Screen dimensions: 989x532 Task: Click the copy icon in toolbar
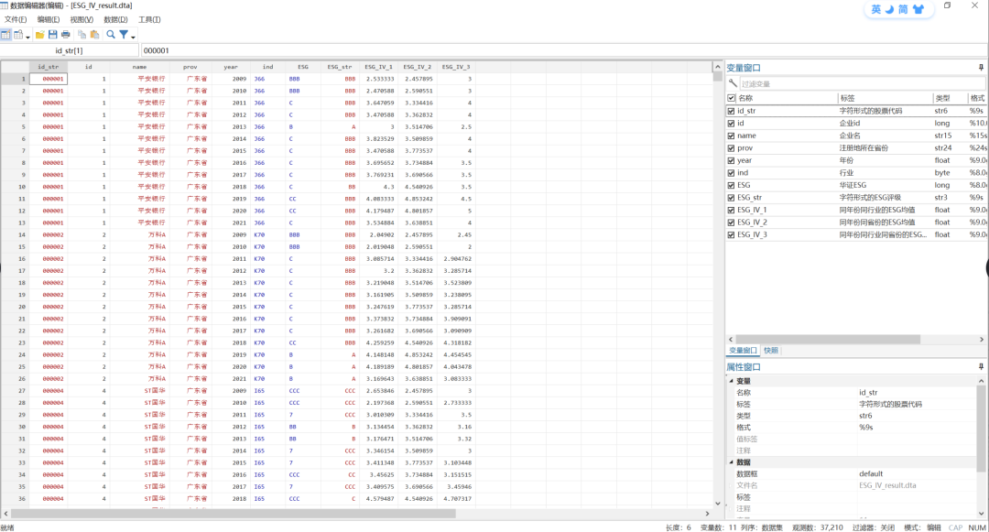(82, 35)
